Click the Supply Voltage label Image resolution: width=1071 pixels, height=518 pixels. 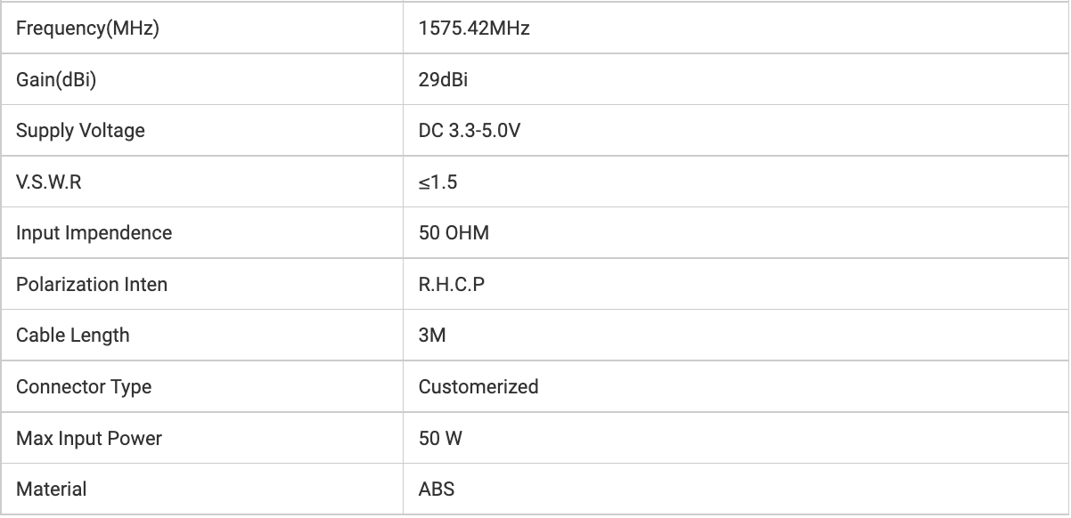tap(80, 131)
